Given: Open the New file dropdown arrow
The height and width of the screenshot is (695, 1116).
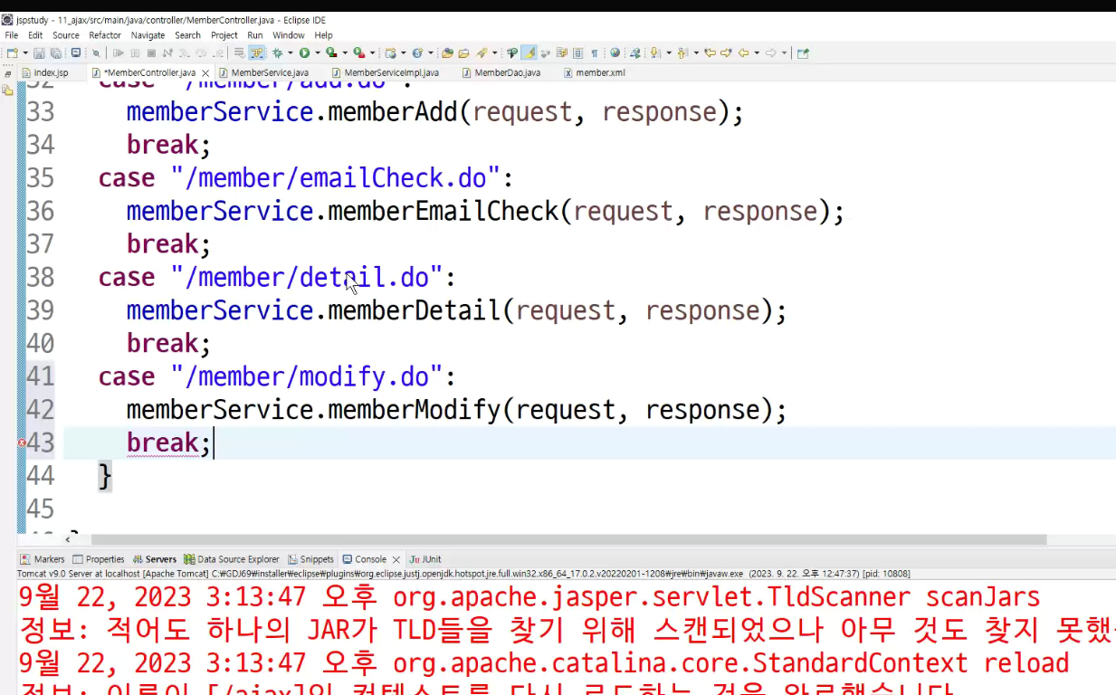Looking at the screenshot, I should pos(25,53).
